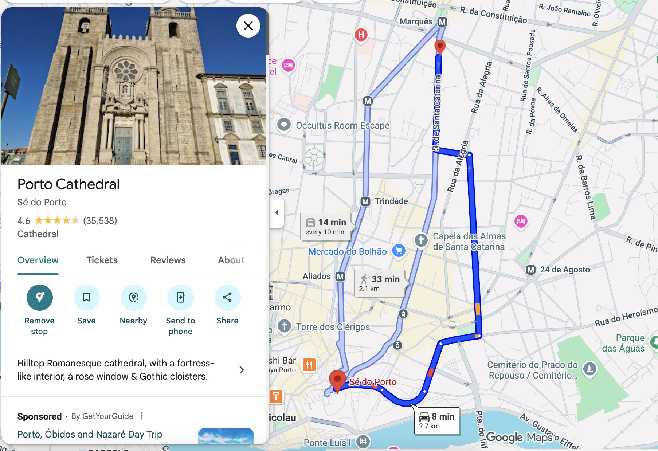This screenshot has width=658, height=451.
Task: Select the 8 min driving route label
Action: (x=436, y=421)
